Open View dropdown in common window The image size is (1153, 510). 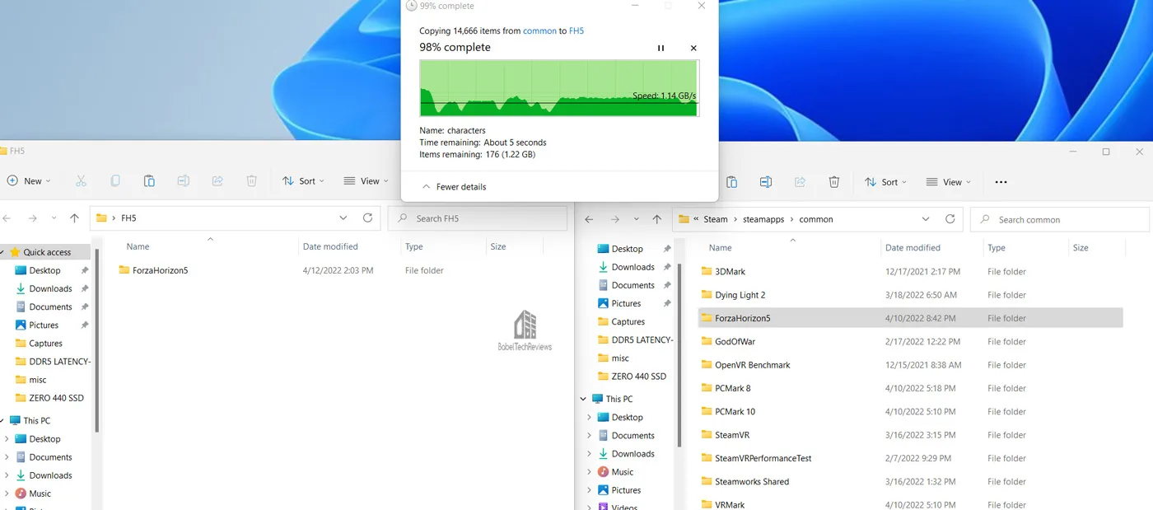click(x=948, y=182)
